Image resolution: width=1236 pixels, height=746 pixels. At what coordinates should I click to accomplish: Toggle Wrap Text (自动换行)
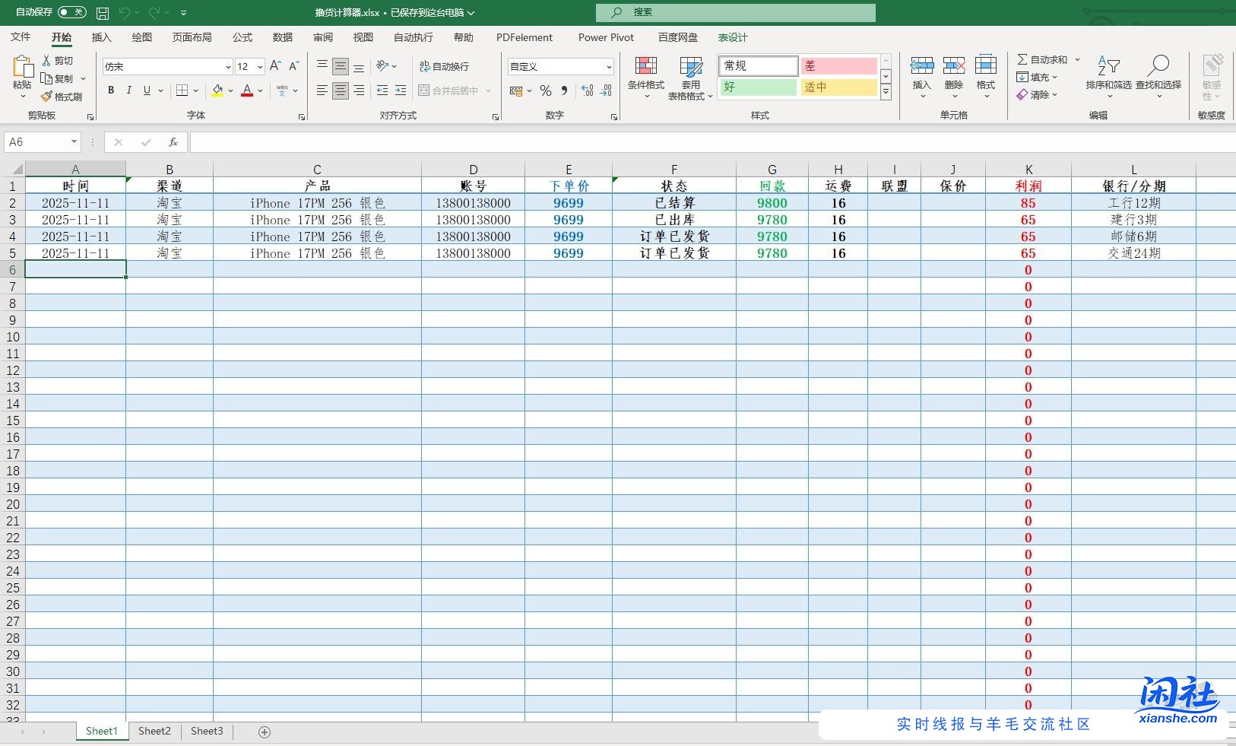coord(444,67)
